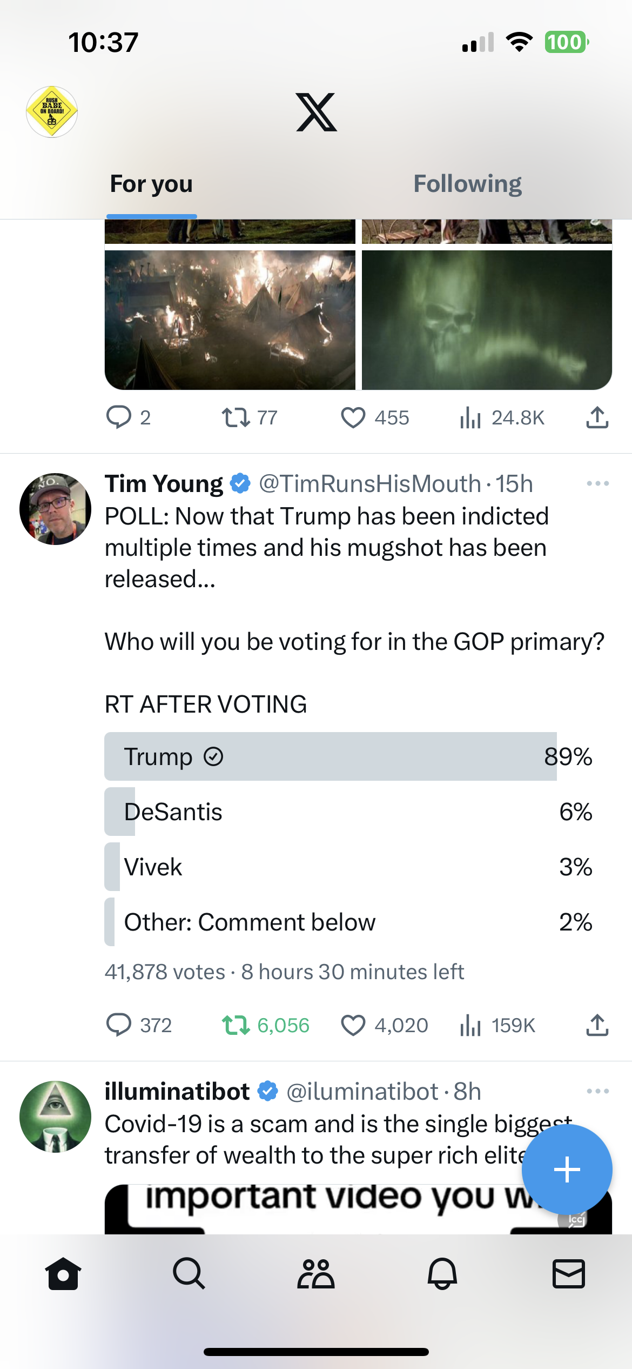Open the burning tents photo thumbnail

point(230,320)
